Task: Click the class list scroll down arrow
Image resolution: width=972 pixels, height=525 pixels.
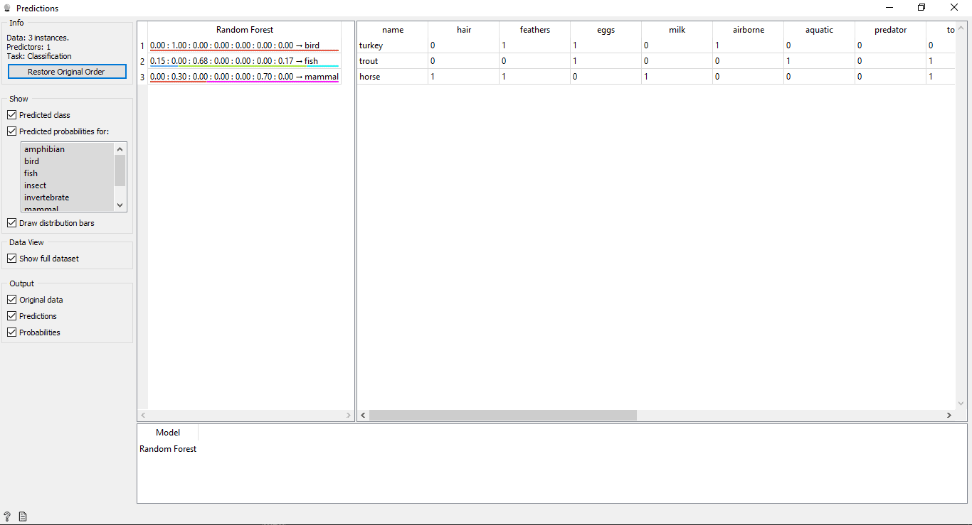Action: coord(120,205)
